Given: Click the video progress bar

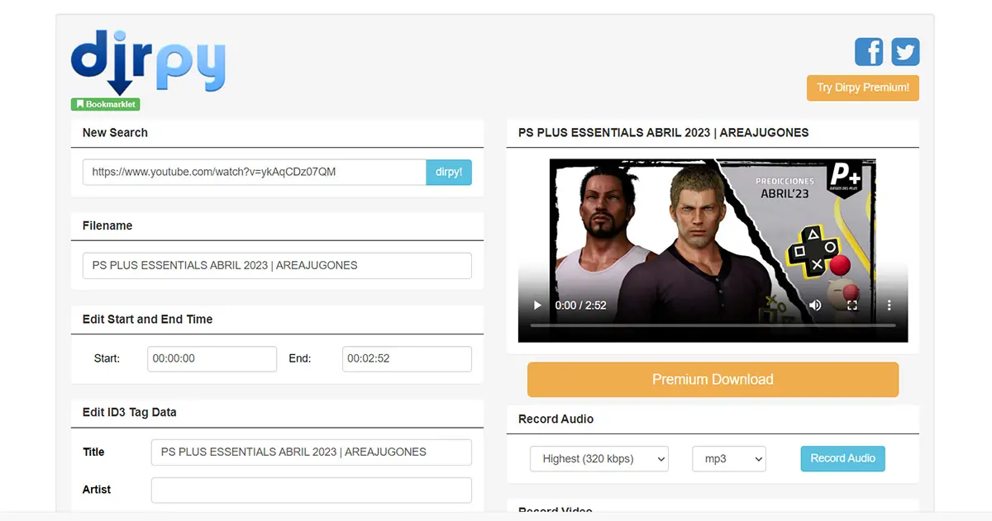Looking at the screenshot, I should [713, 325].
